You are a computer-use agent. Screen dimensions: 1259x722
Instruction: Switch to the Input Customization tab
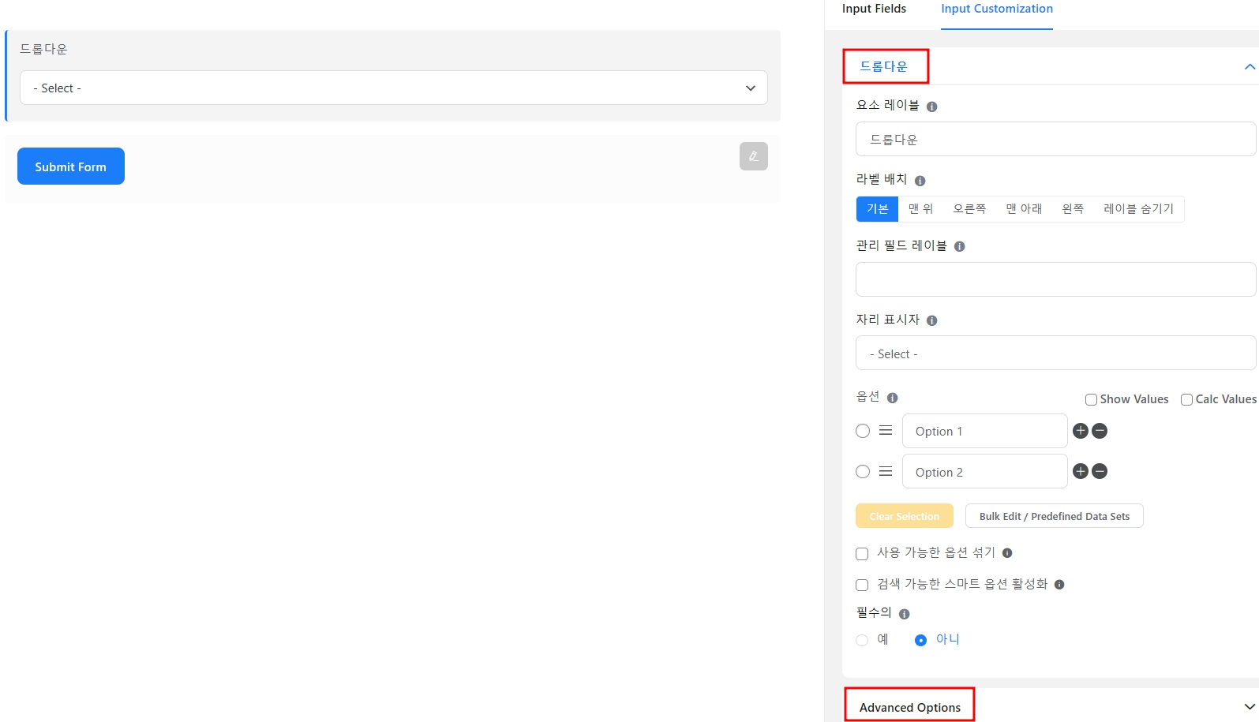(x=997, y=9)
